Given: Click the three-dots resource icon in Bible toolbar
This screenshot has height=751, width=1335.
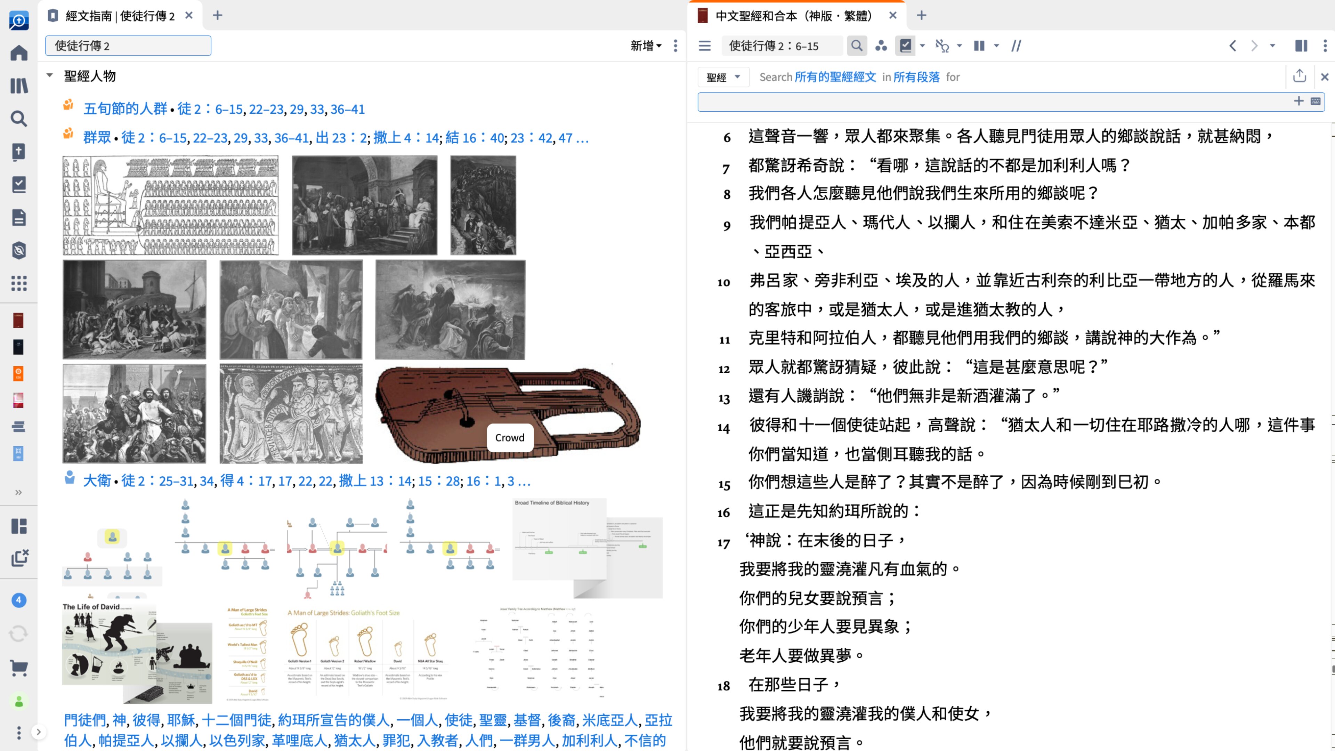Looking at the screenshot, I should coord(881,46).
